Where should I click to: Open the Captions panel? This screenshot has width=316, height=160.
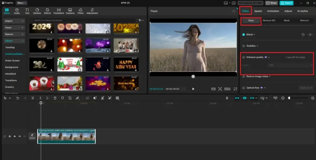[x=70, y=11]
